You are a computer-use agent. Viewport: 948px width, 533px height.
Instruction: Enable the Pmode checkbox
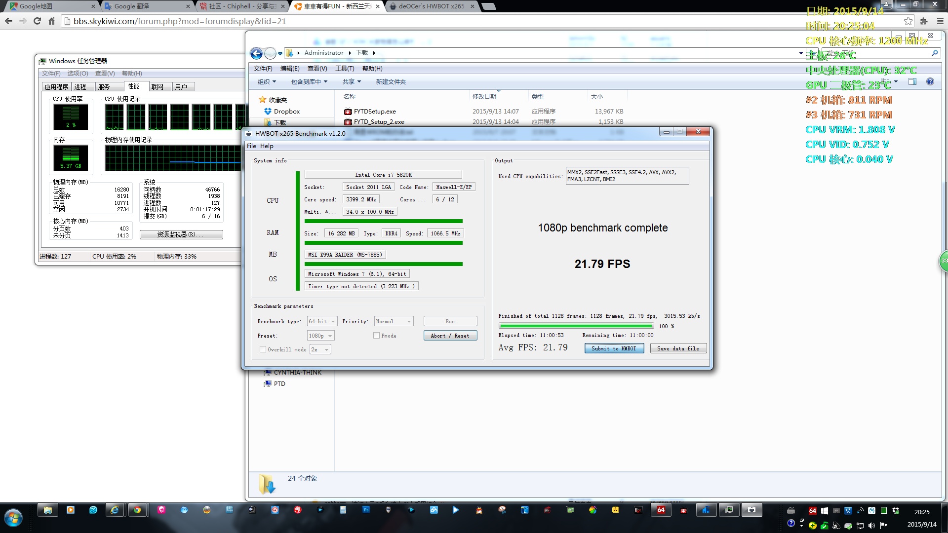(376, 336)
